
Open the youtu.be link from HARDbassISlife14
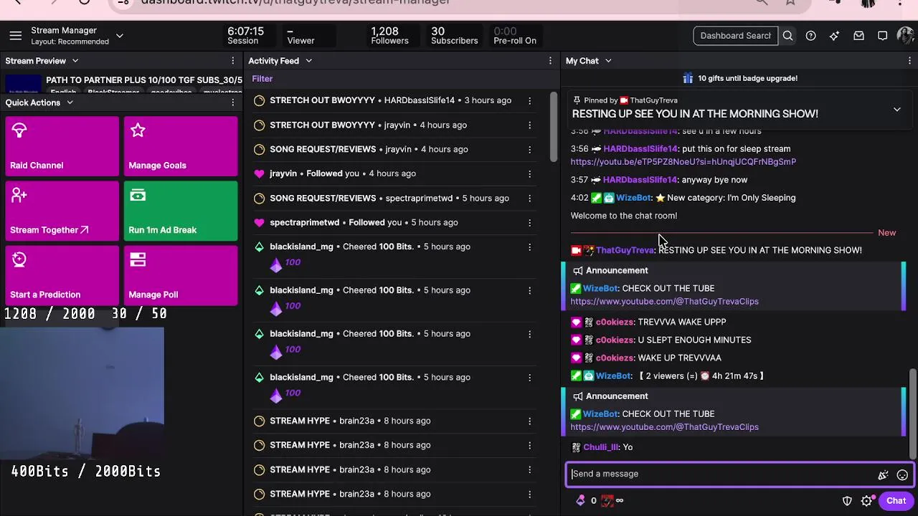[x=683, y=162]
